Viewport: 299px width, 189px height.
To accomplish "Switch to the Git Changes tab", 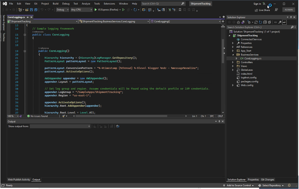I will tap(268, 180).
